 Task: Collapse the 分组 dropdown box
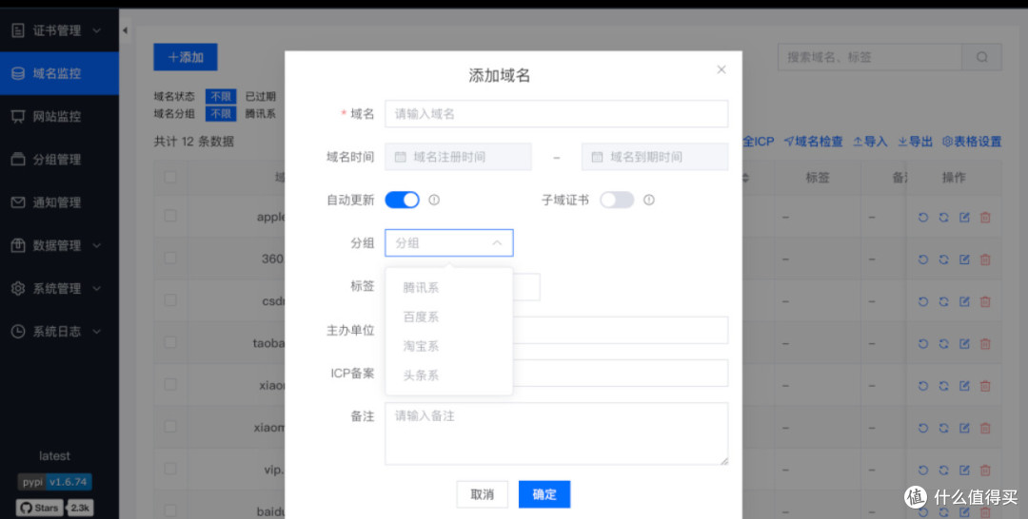coord(449,242)
